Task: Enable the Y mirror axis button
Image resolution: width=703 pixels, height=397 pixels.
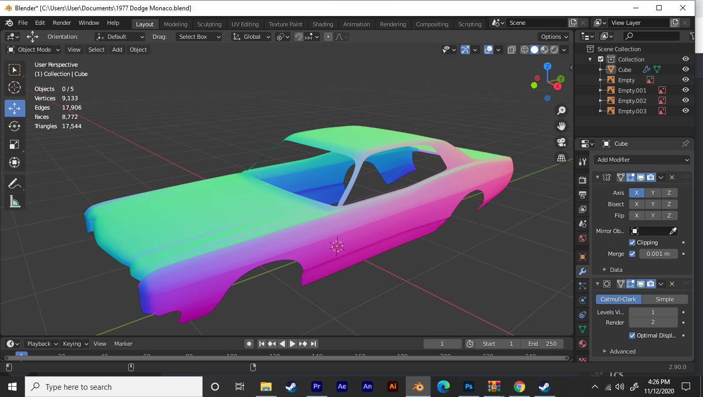Action: [x=653, y=193]
